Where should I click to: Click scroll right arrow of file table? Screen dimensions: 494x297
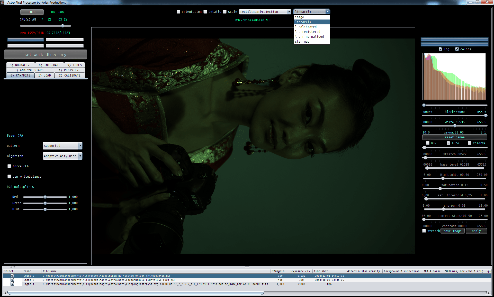click(489, 293)
